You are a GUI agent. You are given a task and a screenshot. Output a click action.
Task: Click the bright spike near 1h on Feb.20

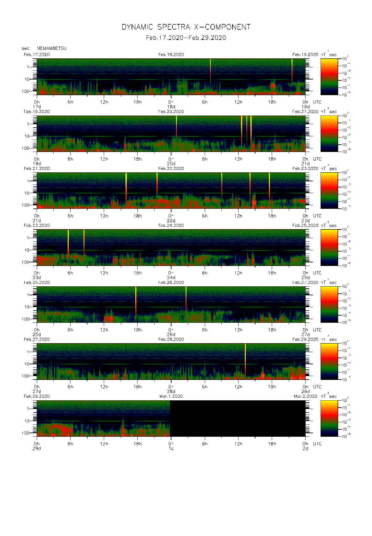point(176,128)
